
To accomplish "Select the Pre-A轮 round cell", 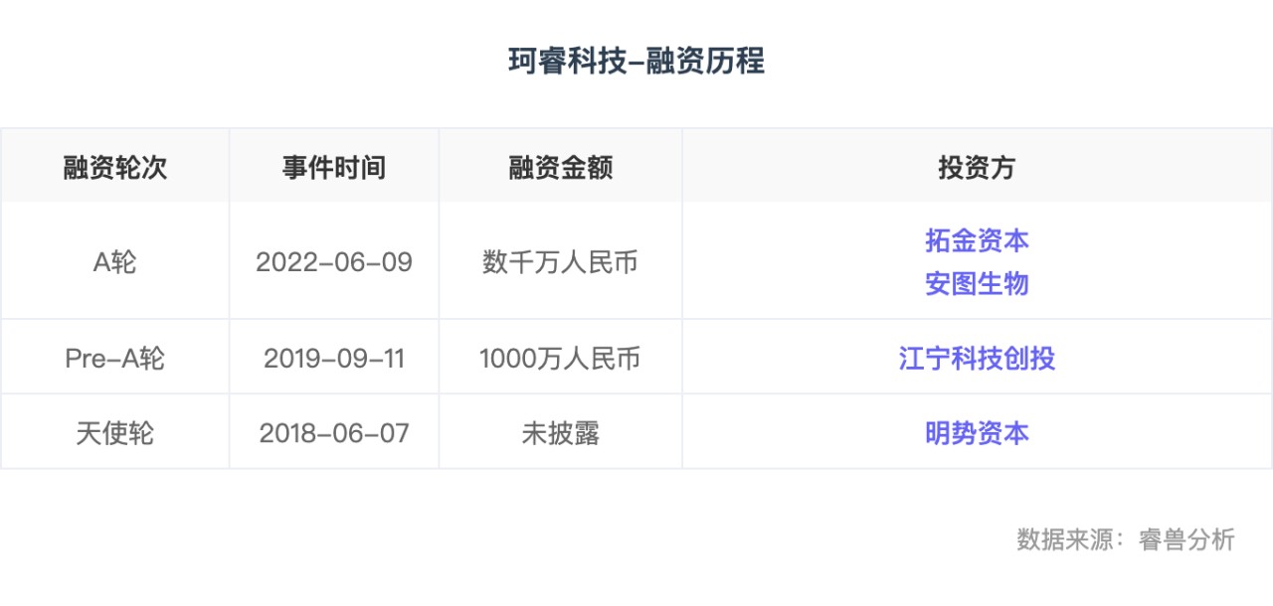I will pos(115,359).
